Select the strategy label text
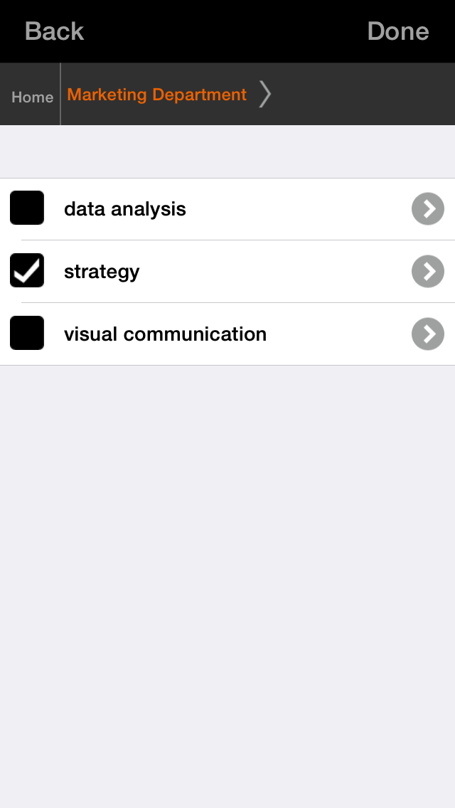This screenshot has height=808, width=455. (x=102, y=272)
